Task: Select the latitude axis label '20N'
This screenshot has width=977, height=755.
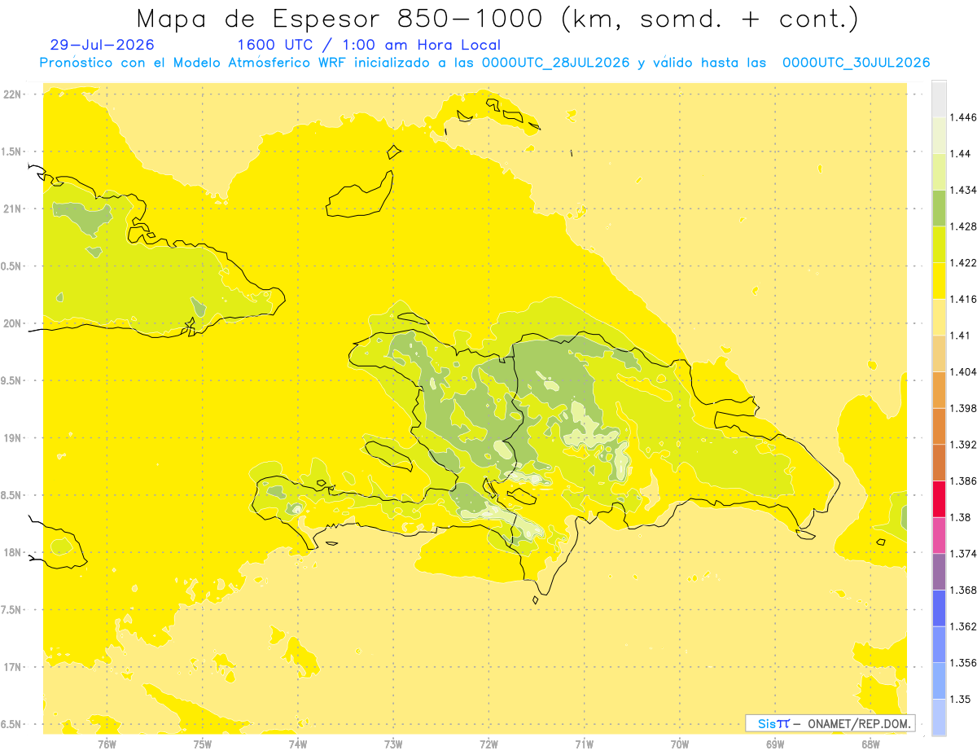Action: (14, 323)
